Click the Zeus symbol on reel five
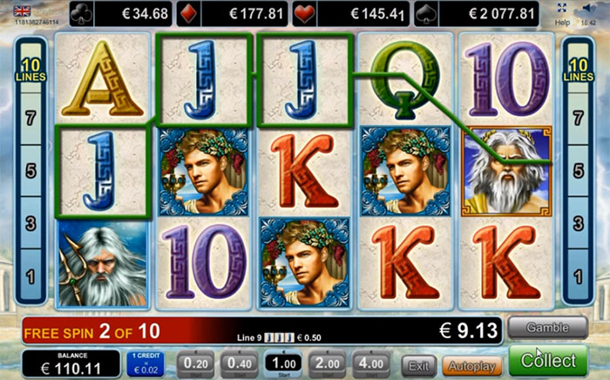Screen dimensions: 610x380 click(x=506, y=171)
